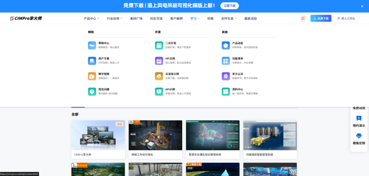
Task: Click the 产品动态 blue icon
Action: pos(226,45)
